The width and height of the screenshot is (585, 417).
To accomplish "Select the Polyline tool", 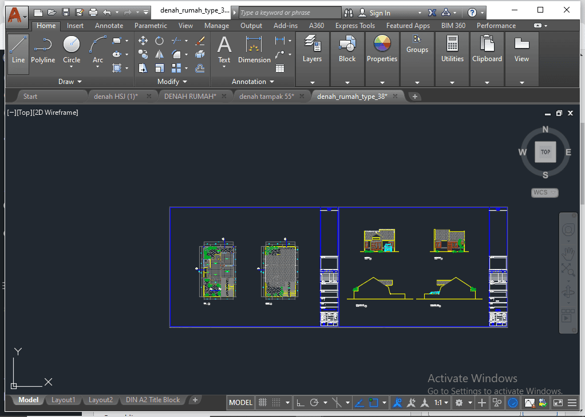I will point(43,50).
